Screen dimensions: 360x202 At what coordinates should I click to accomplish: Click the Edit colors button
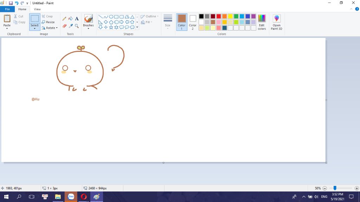click(x=262, y=22)
